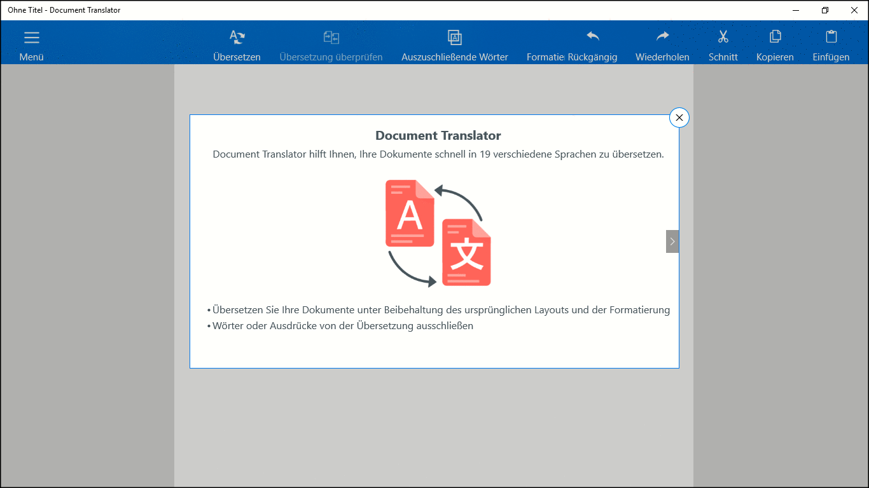Viewport: 869px width, 488px height.
Task: Click the translation documents illustration
Action: point(438,233)
